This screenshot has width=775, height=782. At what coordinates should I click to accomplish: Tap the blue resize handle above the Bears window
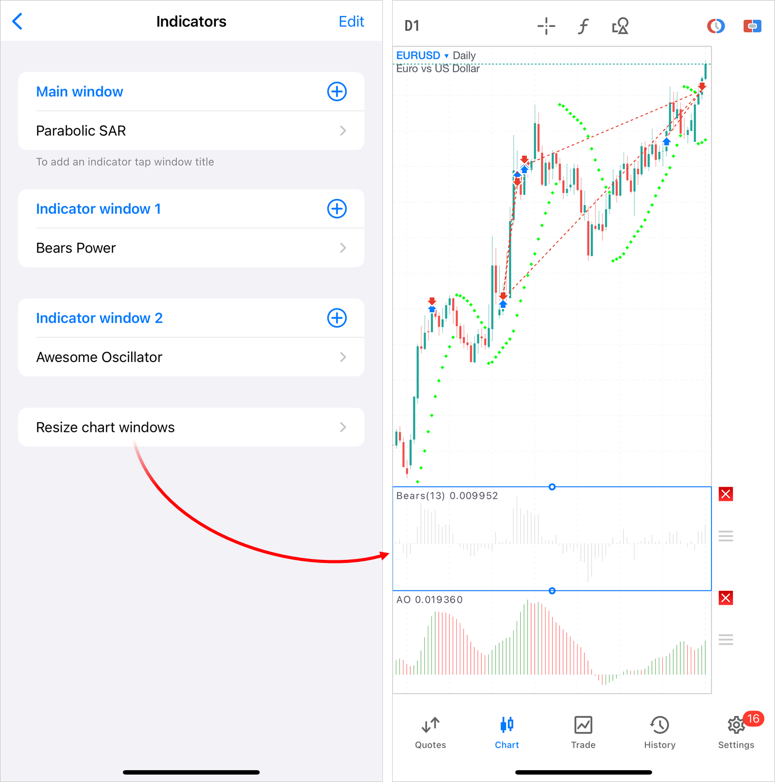pyautogui.click(x=552, y=487)
